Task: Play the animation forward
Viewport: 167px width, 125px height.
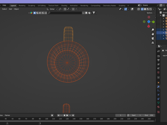Action: (67, 115)
